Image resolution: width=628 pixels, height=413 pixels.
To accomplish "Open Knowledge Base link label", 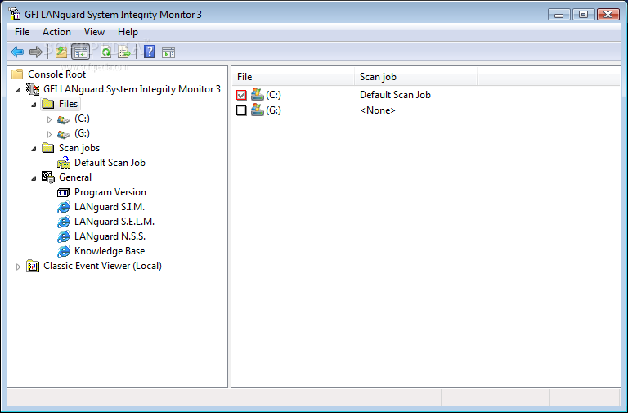I will tap(110, 251).
